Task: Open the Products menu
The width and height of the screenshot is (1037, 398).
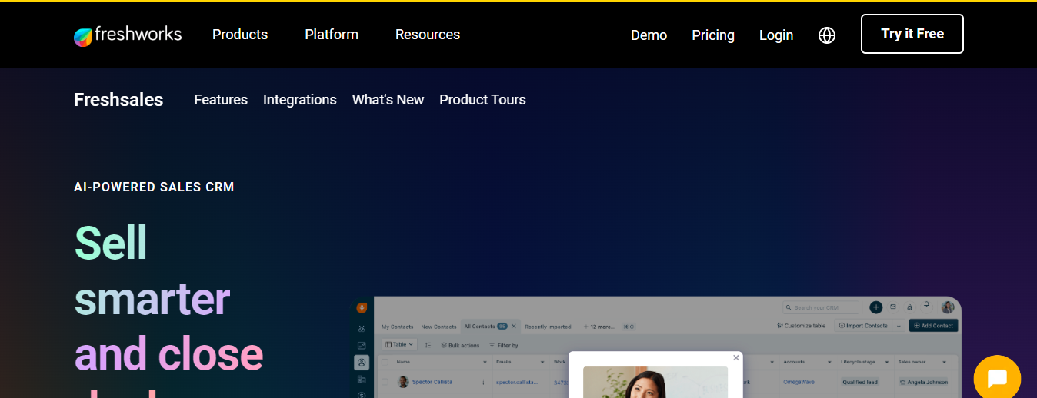Action: [x=240, y=35]
